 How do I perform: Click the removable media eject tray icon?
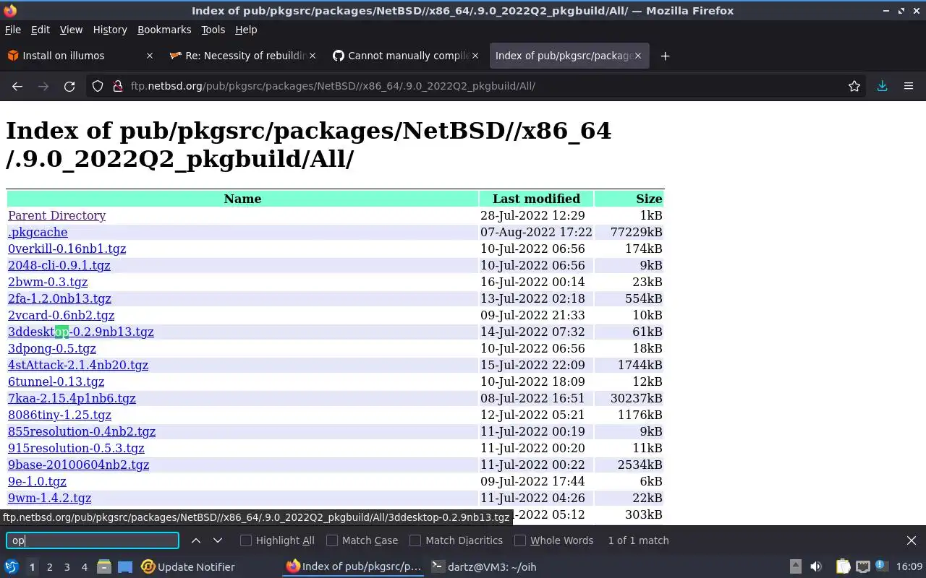click(x=796, y=567)
